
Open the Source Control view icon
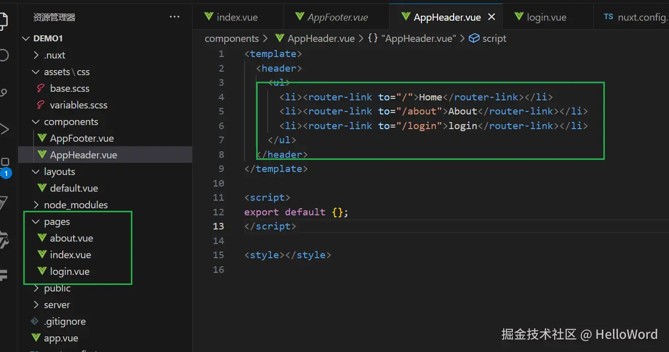[x=3, y=92]
